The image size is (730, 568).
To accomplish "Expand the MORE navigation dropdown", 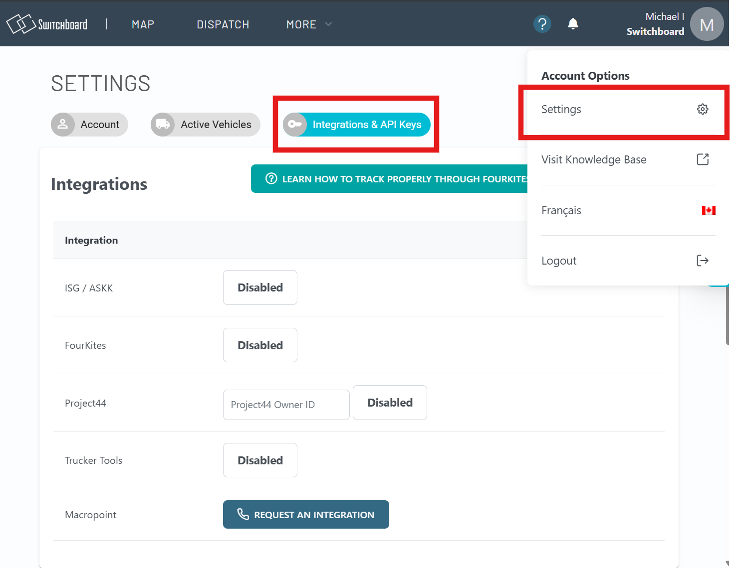I will (307, 24).
